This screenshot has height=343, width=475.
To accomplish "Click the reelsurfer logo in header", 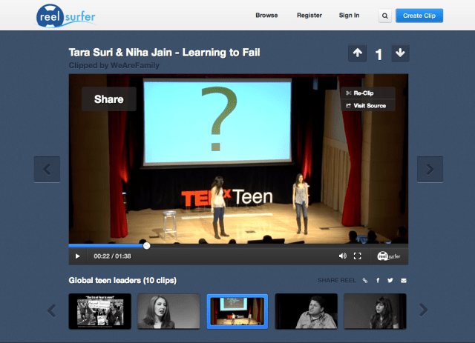I will (66, 16).
